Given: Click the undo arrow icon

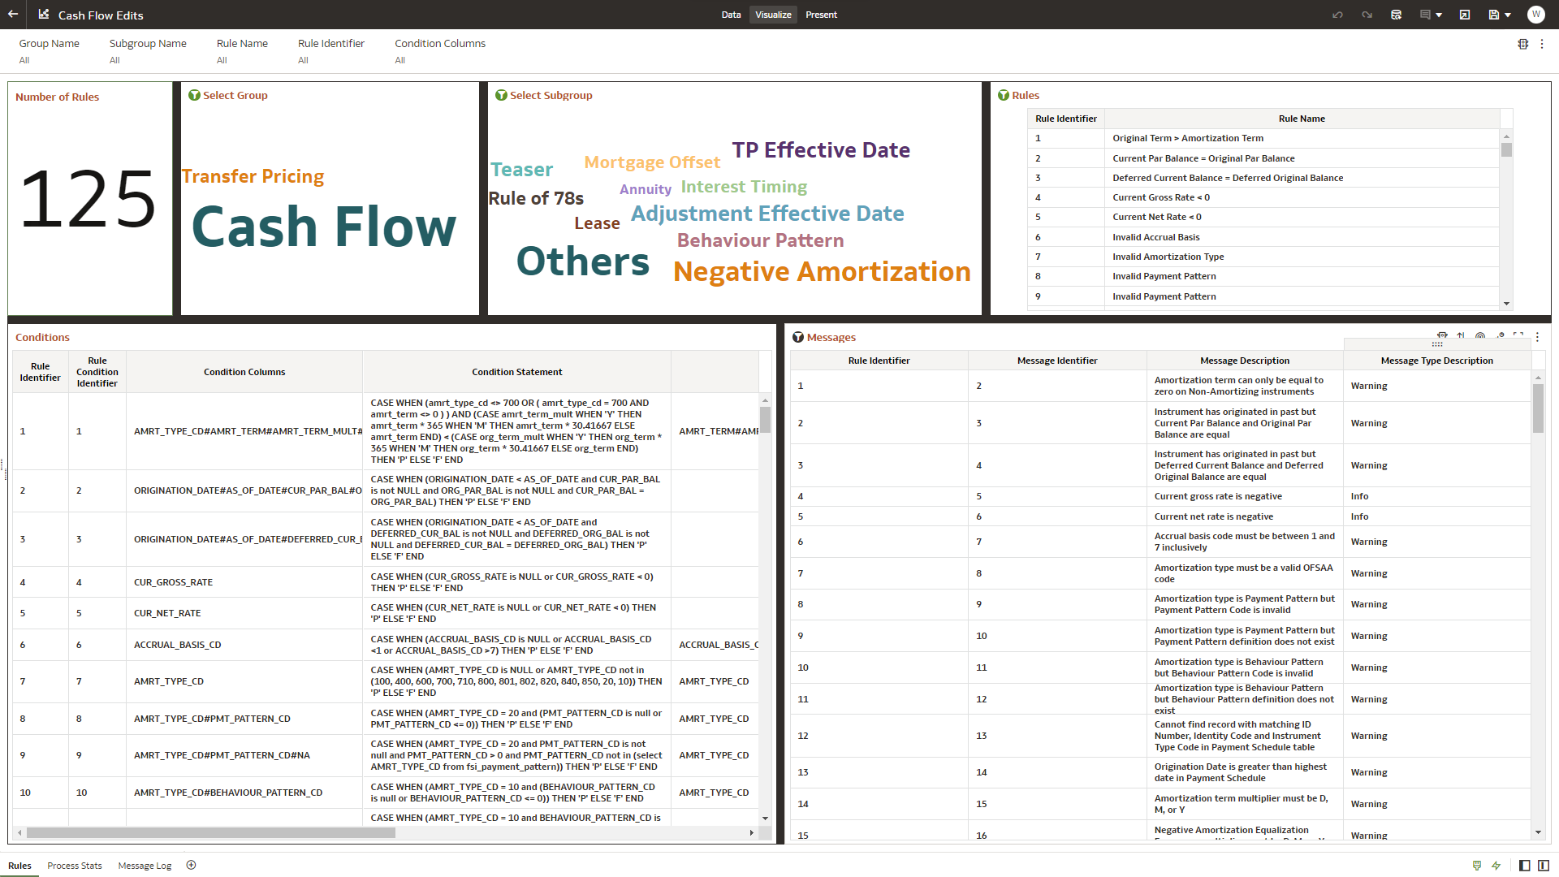Looking at the screenshot, I should (x=1337, y=15).
